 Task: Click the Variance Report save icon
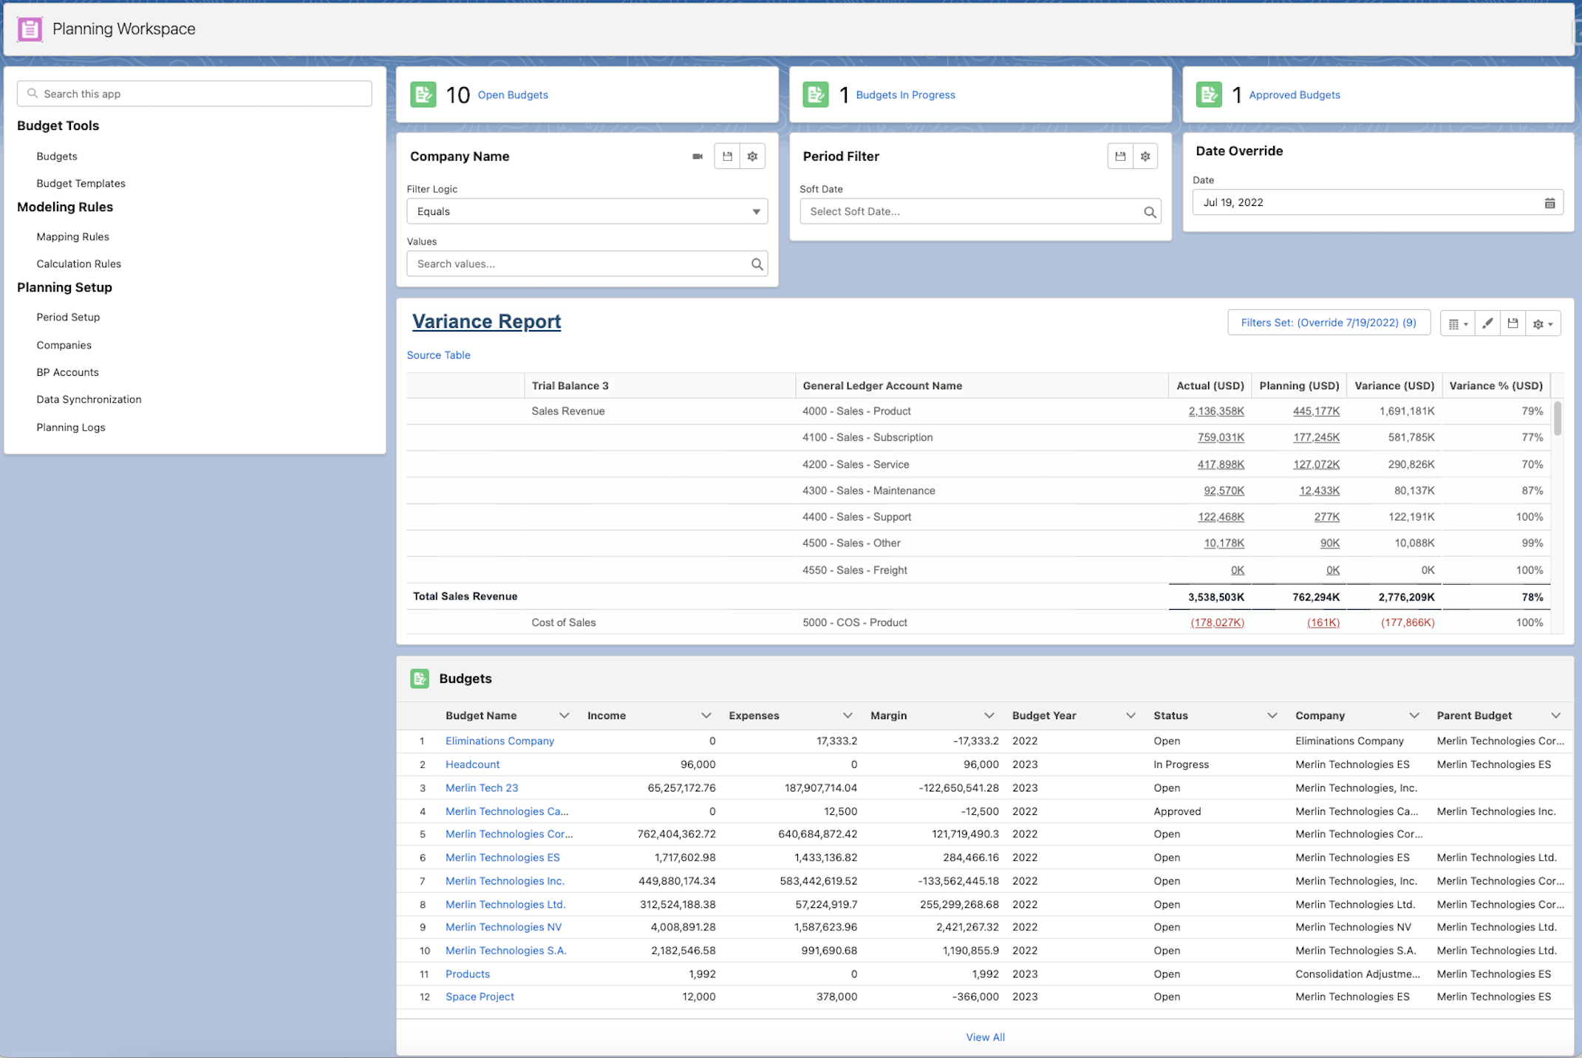pos(1513,323)
